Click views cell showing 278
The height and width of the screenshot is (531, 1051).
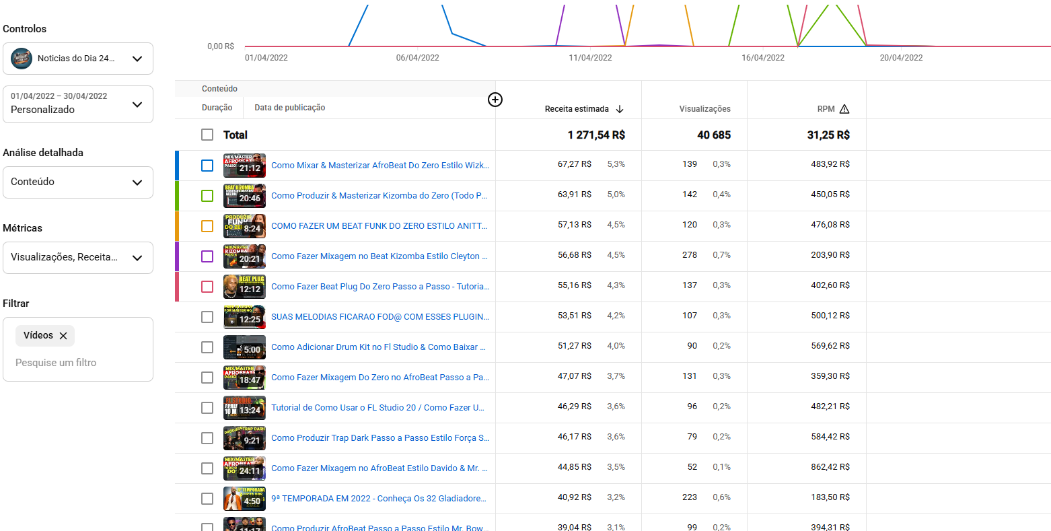pyautogui.click(x=690, y=255)
